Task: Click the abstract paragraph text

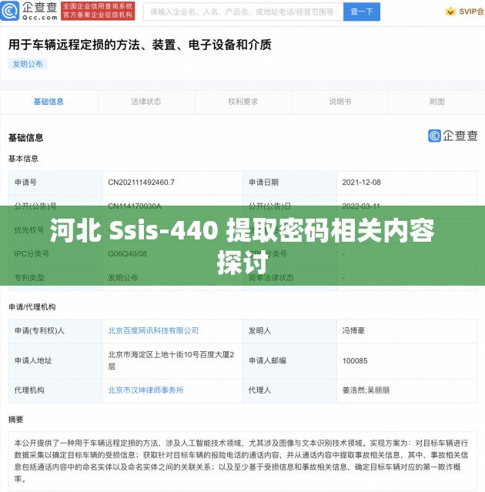Action: (242, 461)
